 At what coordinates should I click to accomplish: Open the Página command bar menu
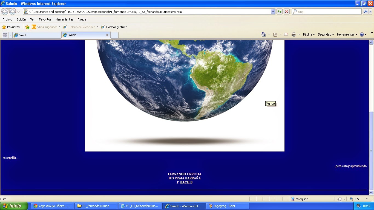309,34
